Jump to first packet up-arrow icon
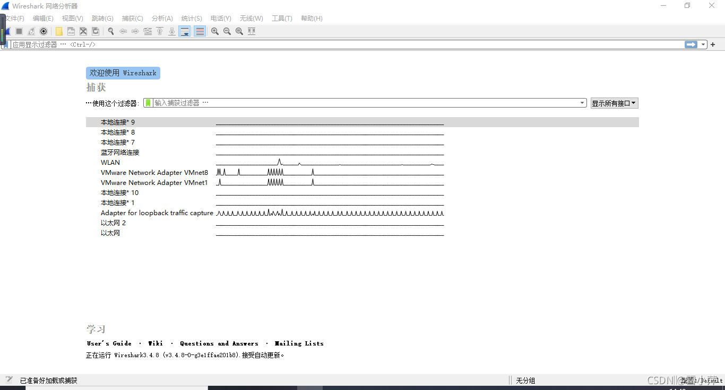Viewport: 725px width, 390px height. pyautogui.click(x=160, y=31)
